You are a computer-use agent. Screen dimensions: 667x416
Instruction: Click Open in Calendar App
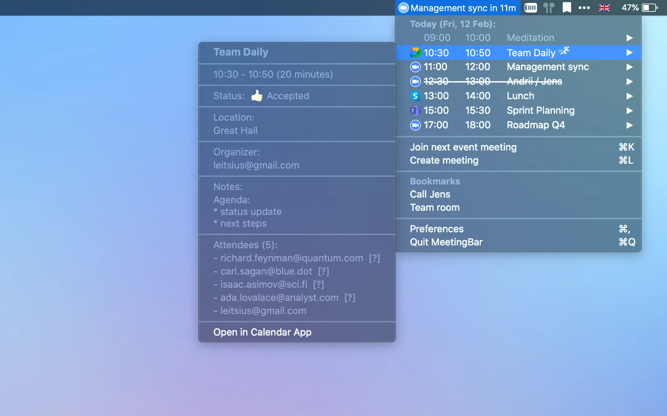(262, 332)
